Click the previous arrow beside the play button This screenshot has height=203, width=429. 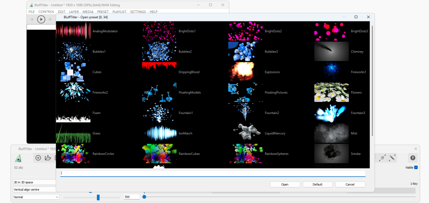(x=32, y=19)
